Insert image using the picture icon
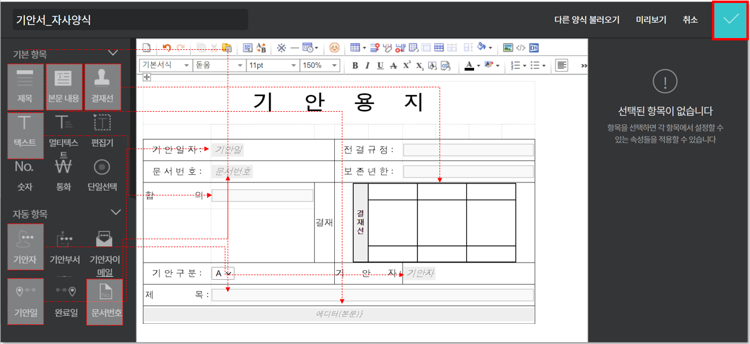The width and height of the screenshot is (750, 344). pos(508,48)
